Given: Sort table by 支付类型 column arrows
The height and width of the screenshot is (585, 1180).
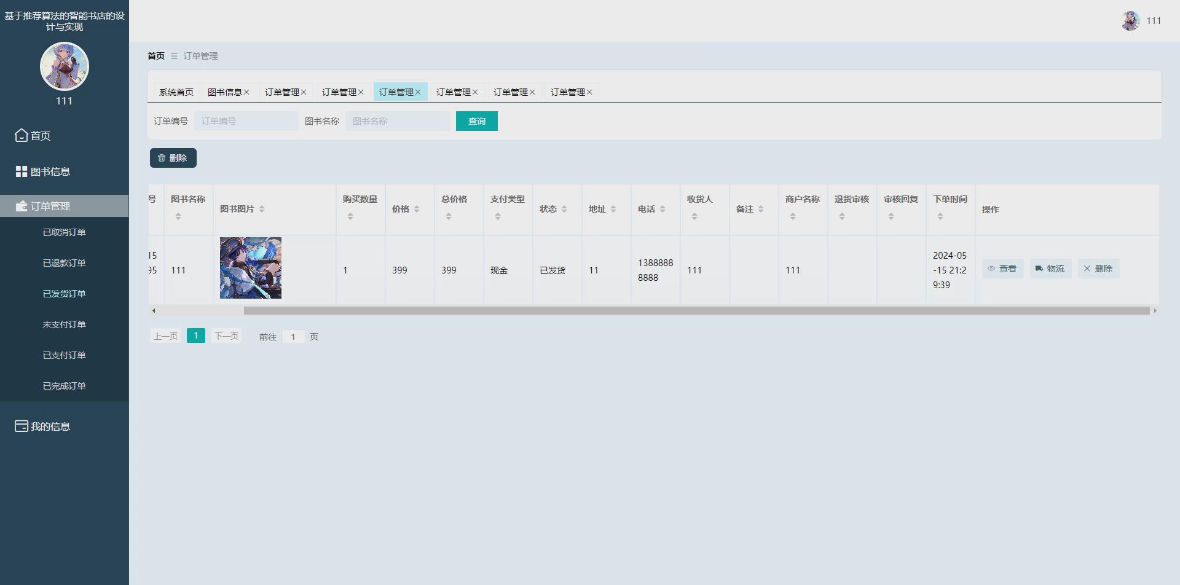Looking at the screenshot, I should click(498, 216).
